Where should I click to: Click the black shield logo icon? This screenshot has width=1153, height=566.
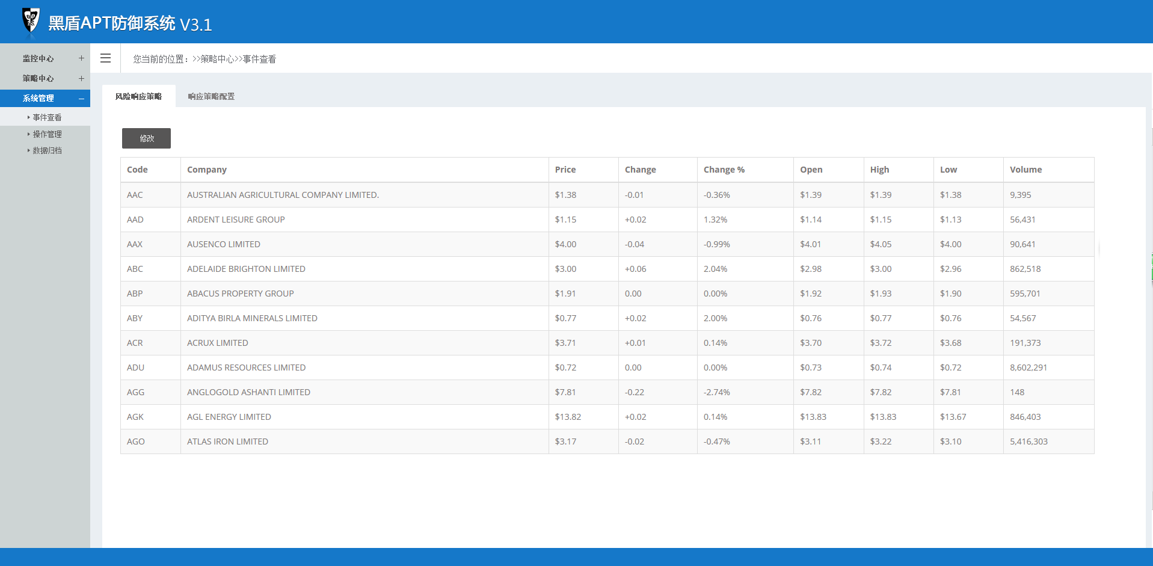coord(31,21)
